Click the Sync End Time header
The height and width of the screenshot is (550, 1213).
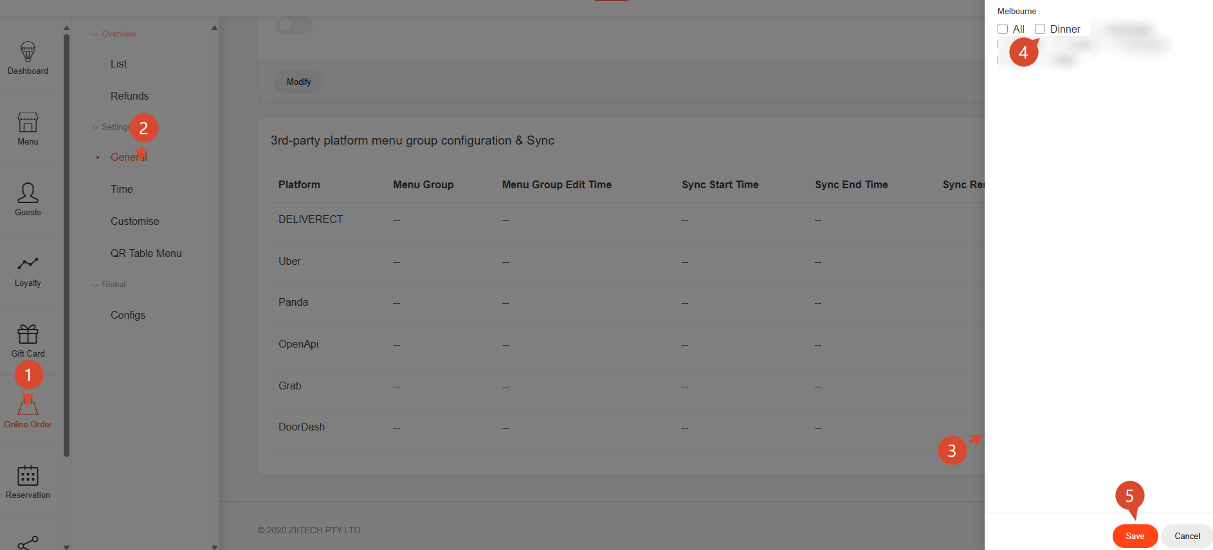[852, 184]
